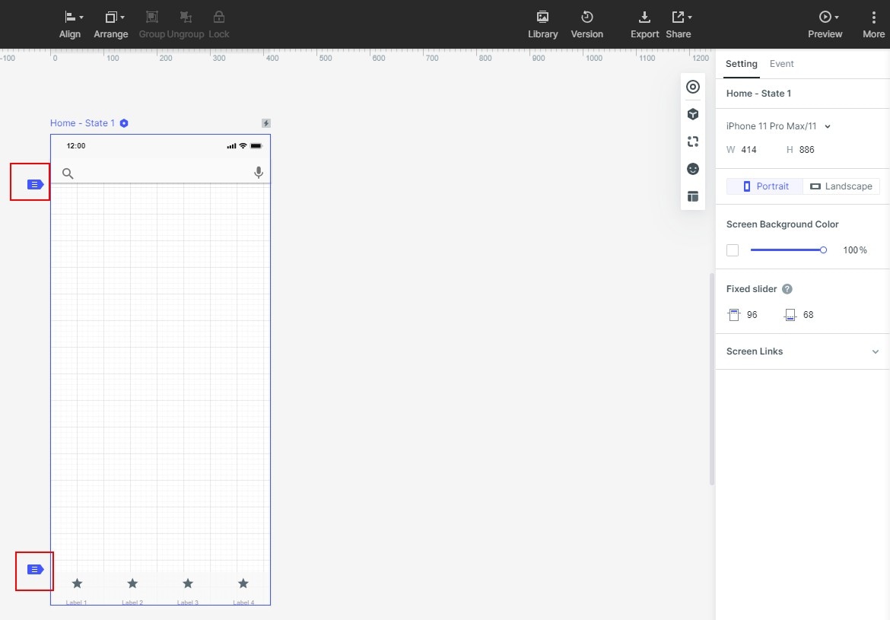This screenshot has width=890, height=620.
Task: Click the canvas vertical scrollbar
Action: pyautogui.click(x=712, y=380)
